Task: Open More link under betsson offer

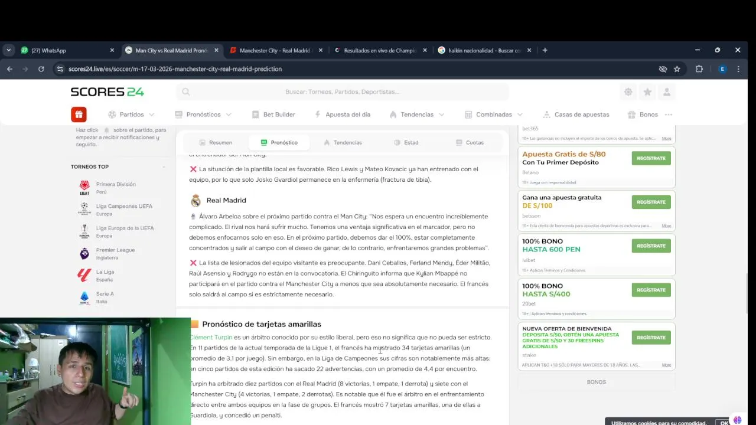Action: (x=666, y=225)
